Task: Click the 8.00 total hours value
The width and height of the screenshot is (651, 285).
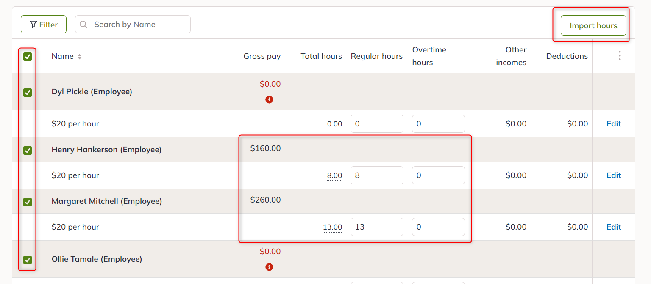Action: 334,175
